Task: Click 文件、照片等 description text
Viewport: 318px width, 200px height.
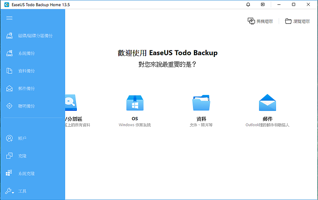Action: pyautogui.click(x=201, y=125)
